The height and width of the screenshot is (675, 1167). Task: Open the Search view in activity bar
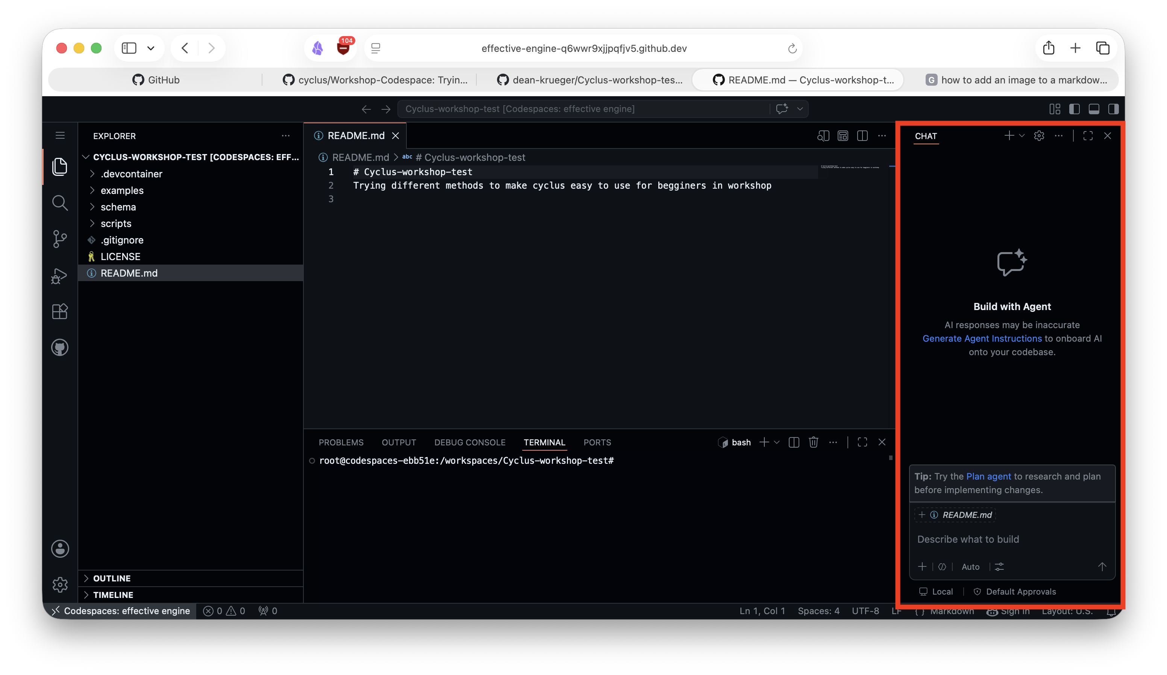pyautogui.click(x=60, y=203)
